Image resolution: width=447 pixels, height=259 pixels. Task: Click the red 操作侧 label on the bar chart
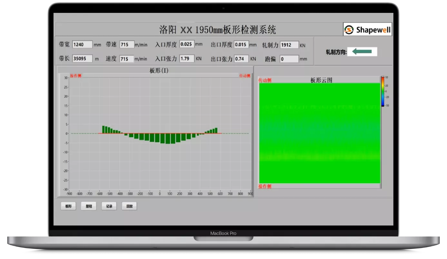click(76, 76)
